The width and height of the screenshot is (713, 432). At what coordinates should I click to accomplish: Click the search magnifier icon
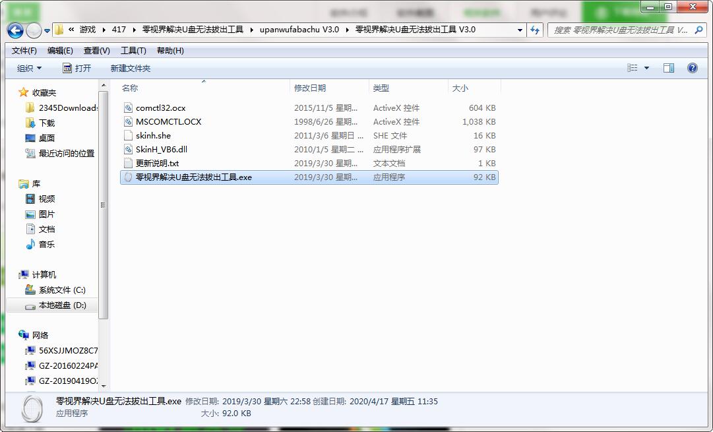coord(698,30)
